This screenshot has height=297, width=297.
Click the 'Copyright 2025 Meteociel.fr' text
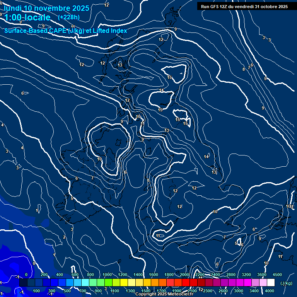[x=164, y=294]
